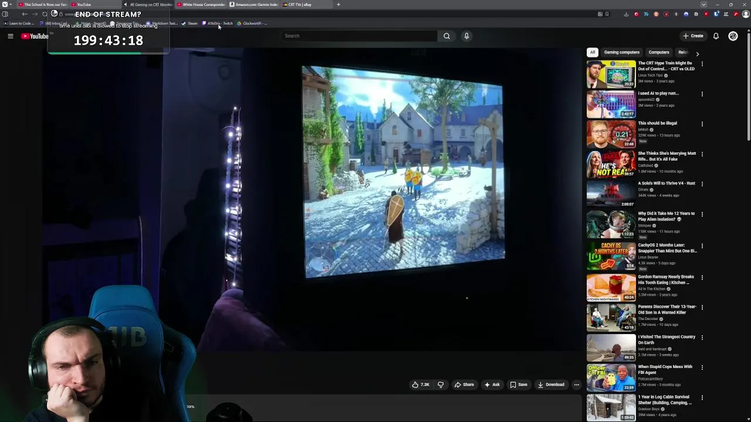Dislike the video with the thumbs-down button
The width and height of the screenshot is (751, 422).
coord(441,384)
